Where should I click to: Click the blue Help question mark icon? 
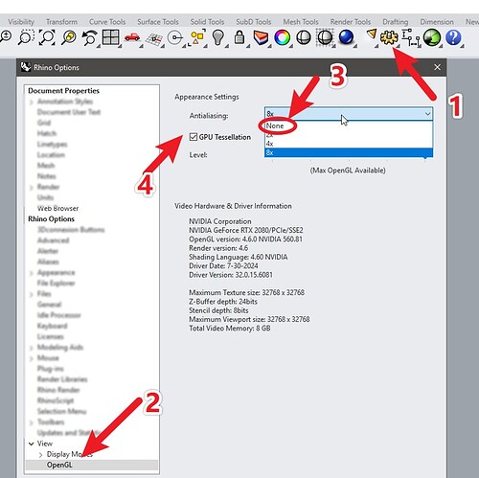tap(453, 37)
